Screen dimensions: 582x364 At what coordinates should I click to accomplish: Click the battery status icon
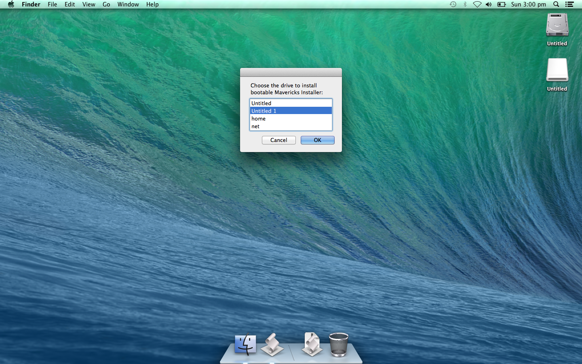tap(502, 4)
